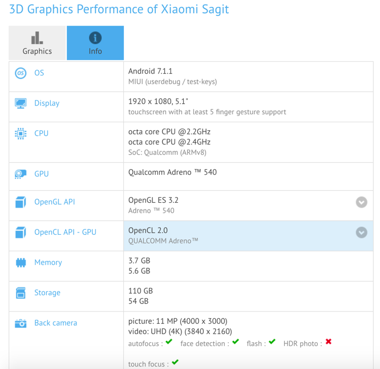380x369 pixels.
Task: Click MIUI (userdebug / test-keys) text
Action: click(172, 82)
